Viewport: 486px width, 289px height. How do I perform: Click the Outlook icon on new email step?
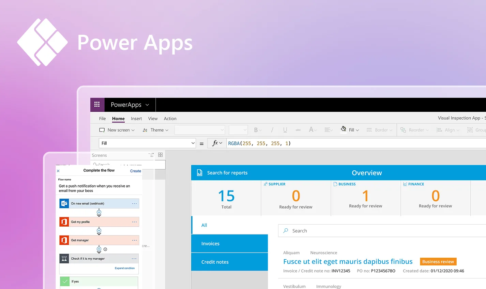64,203
